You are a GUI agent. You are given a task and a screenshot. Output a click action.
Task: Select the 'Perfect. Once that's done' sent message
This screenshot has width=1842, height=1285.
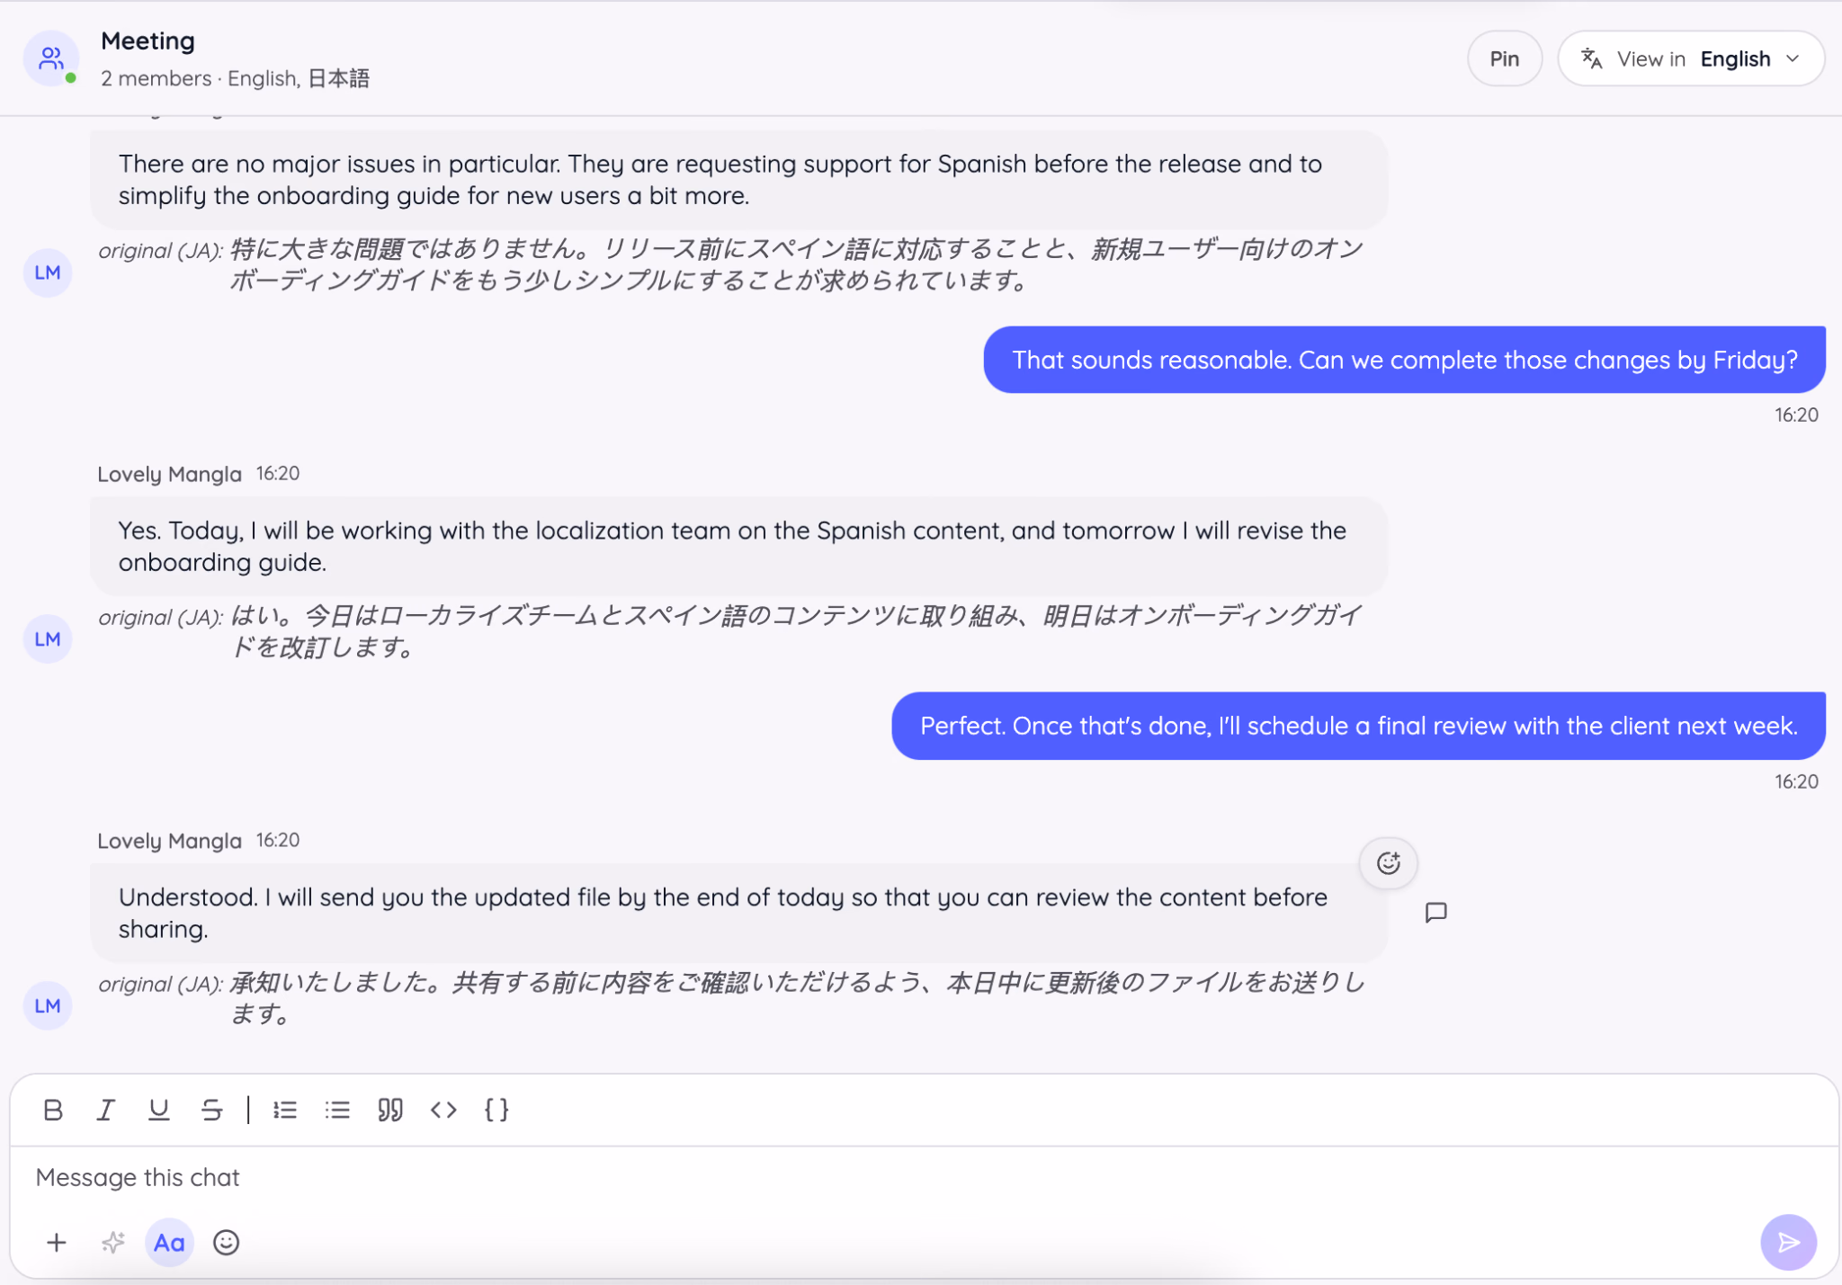point(1358,726)
